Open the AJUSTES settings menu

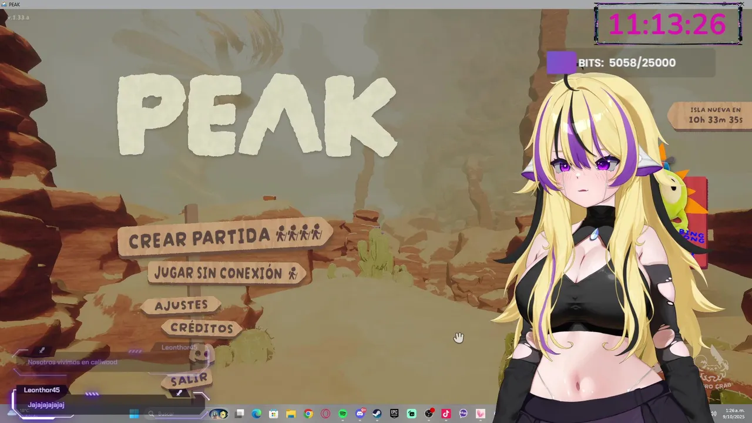click(x=182, y=305)
